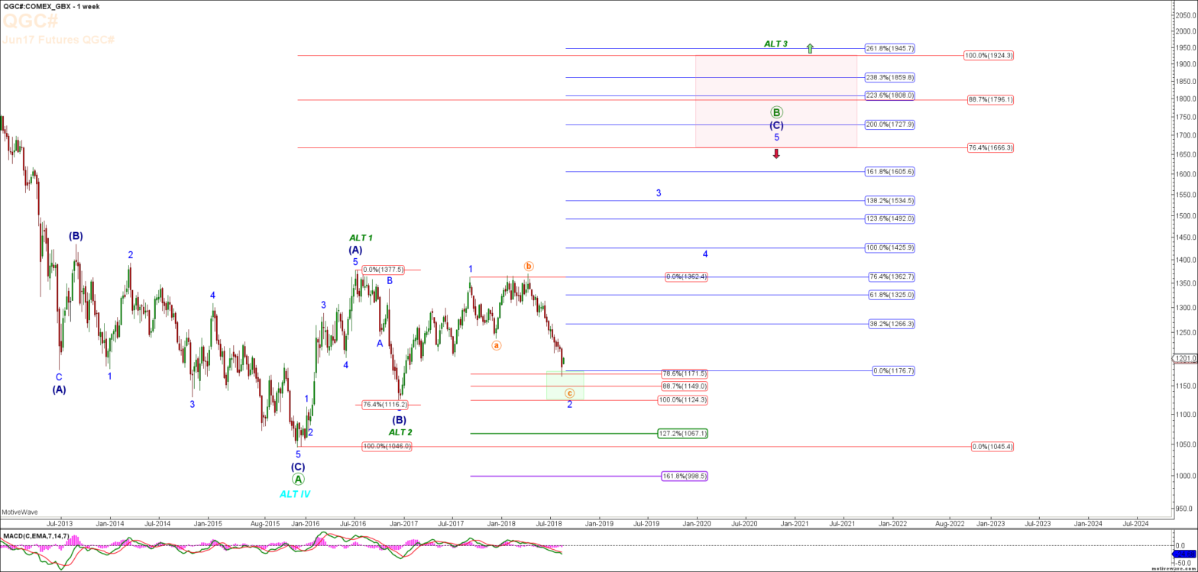Click the orange circled c wave marker
Screen dimensions: 1198x572
pyautogui.click(x=569, y=393)
